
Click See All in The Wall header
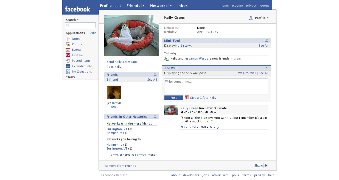(x=264, y=73)
